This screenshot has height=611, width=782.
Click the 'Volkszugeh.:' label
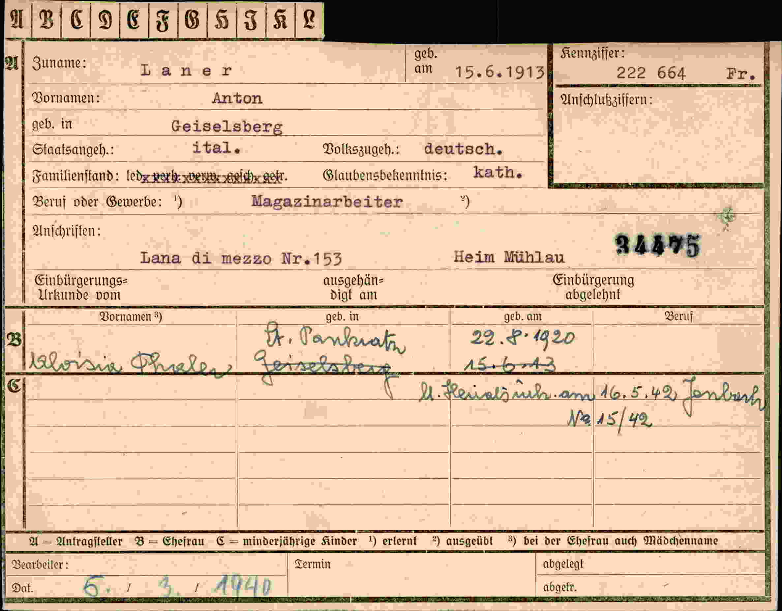[361, 149]
